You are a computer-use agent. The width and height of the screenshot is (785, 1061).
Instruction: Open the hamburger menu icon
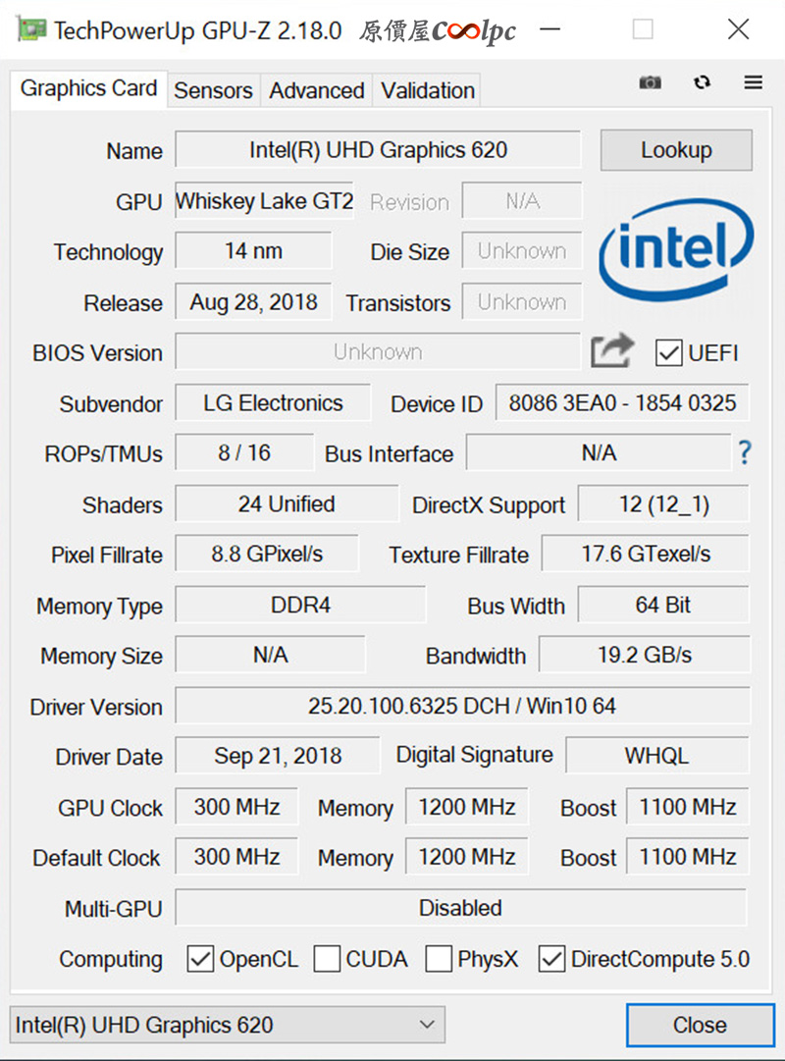[754, 82]
